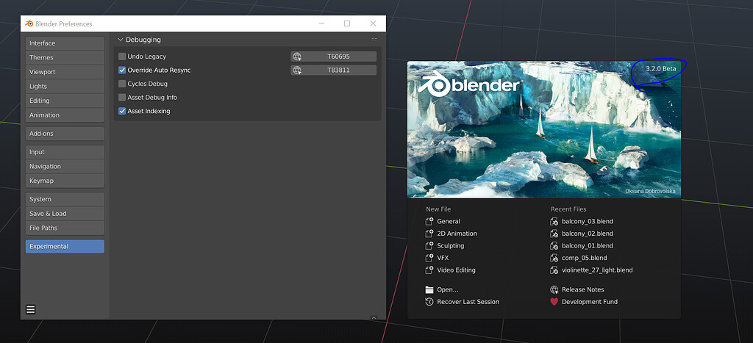
Task: Click the Recover Last Session clock icon
Action: (429, 302)
